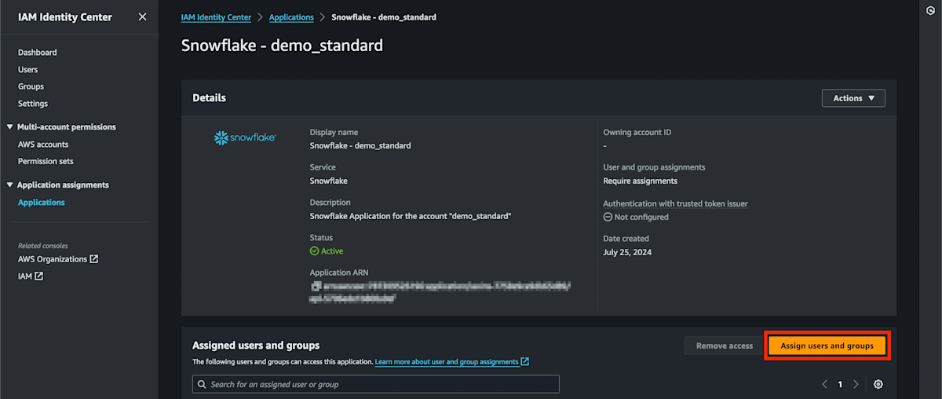Open AWS accounts page
Screen dimensions: 942x399
43,145
